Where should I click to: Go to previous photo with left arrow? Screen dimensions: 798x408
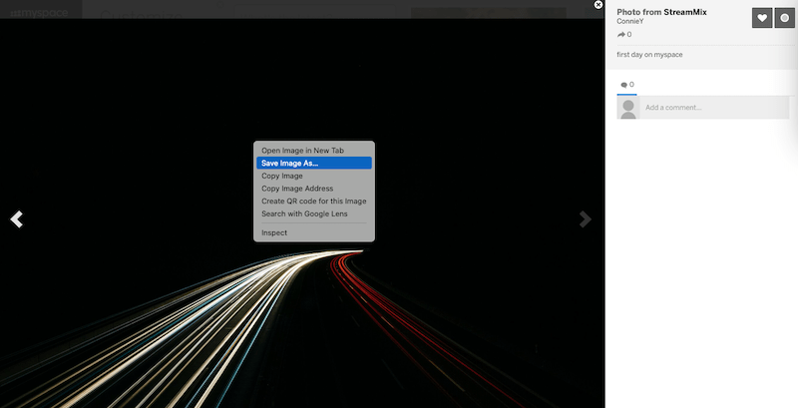(x=16, y=219)
